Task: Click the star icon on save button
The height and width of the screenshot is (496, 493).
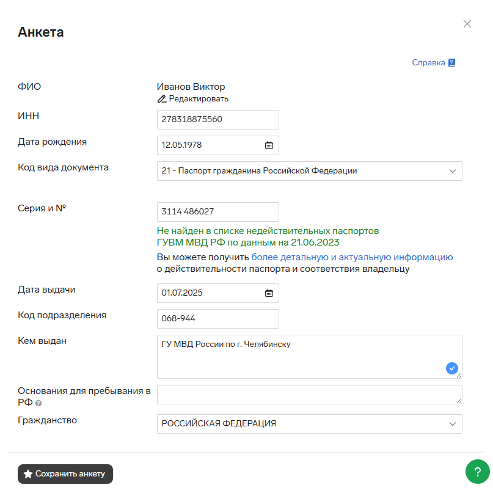Action: coord(28,474)
